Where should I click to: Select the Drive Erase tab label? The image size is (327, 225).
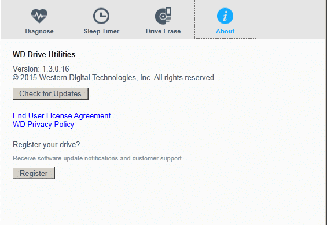(163, 31)
